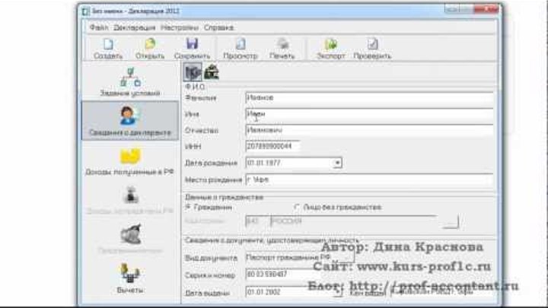
Task: Go to the Задание условий sidebar section
Action: click(x=130, y=82)
